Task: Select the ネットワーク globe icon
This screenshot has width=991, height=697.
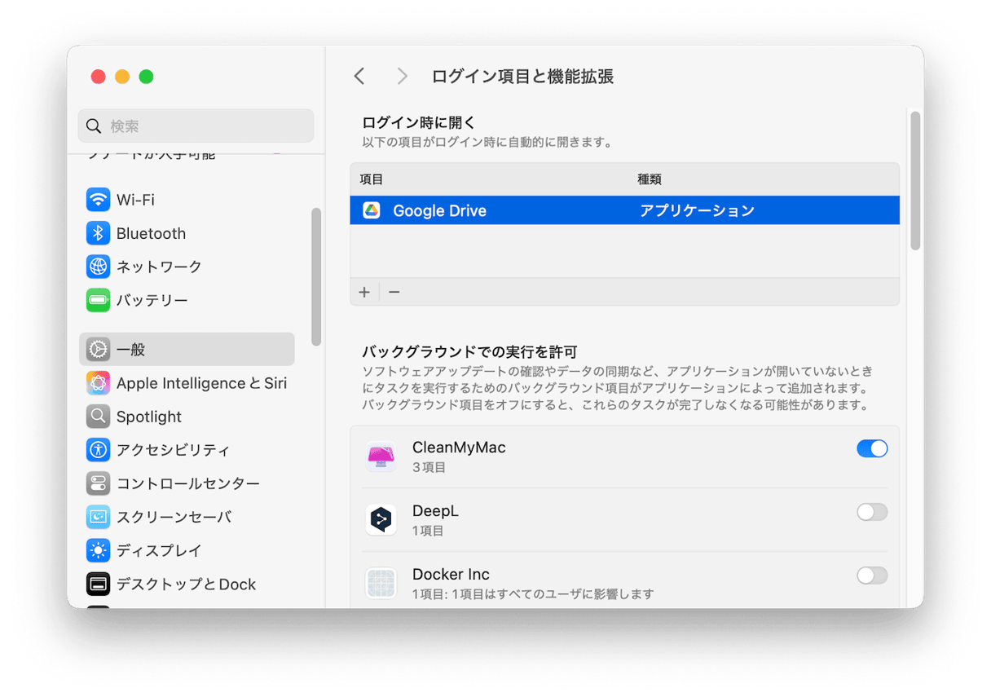Action: tap(99, 267)
